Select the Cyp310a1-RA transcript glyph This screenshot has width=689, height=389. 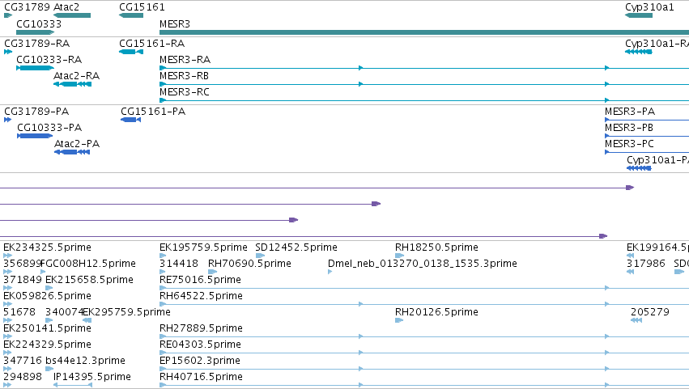[639, 52]
